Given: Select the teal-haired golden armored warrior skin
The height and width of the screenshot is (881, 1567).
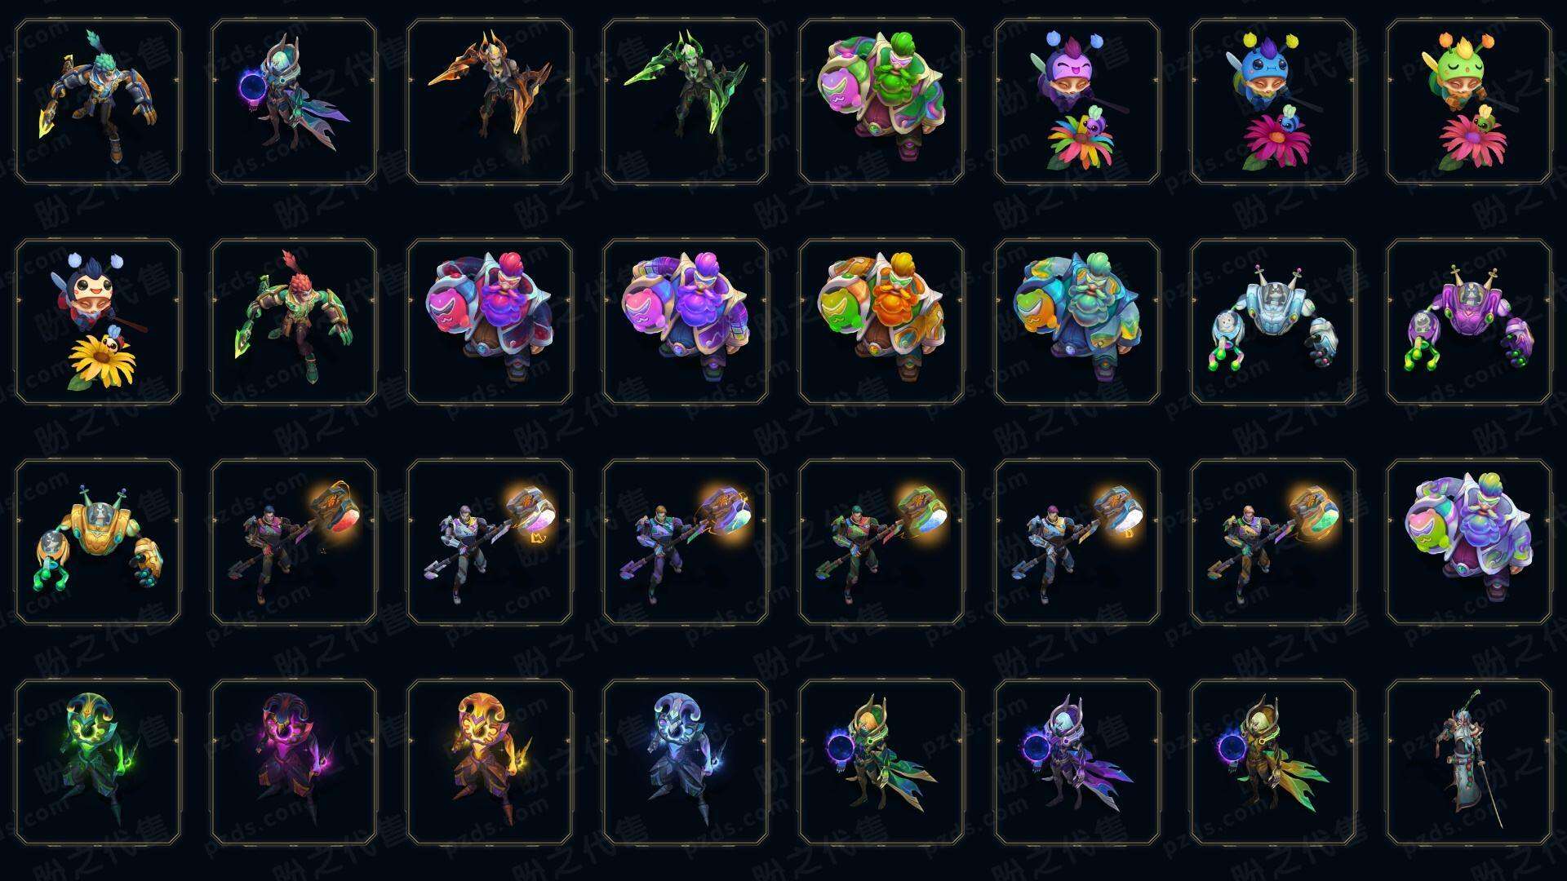Looking at the screenshot, I should [98, 102].
